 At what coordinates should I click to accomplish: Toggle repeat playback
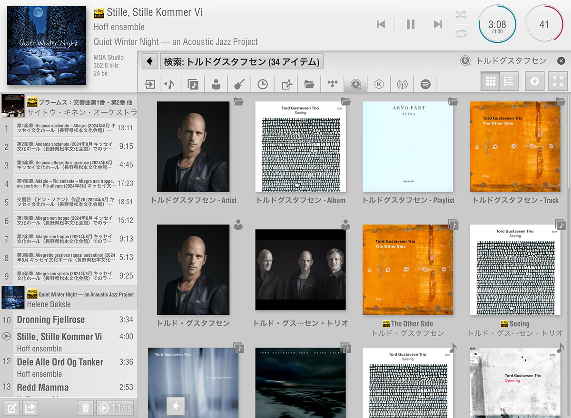460,33
